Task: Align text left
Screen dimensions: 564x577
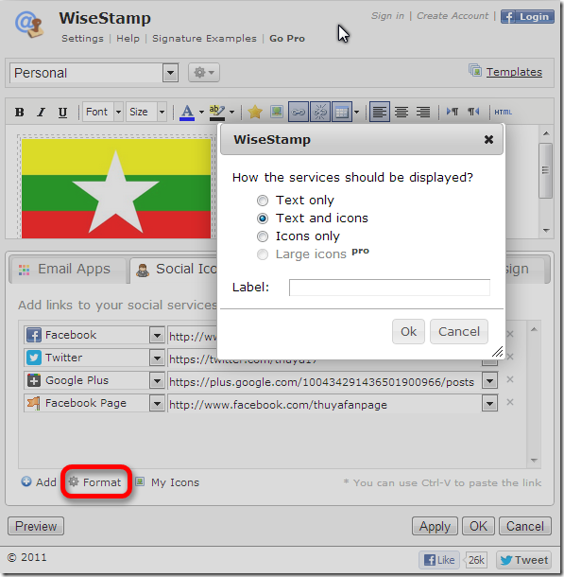Action: point(380,112)
